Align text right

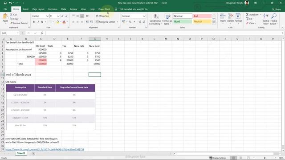click(x=82, y=22)
